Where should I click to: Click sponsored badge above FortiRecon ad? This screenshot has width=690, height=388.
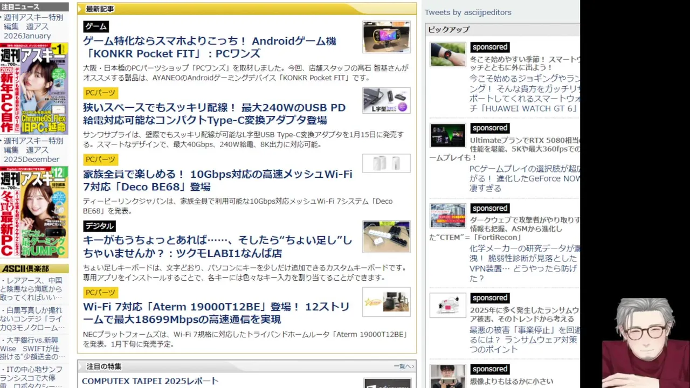tap(489, 209)
